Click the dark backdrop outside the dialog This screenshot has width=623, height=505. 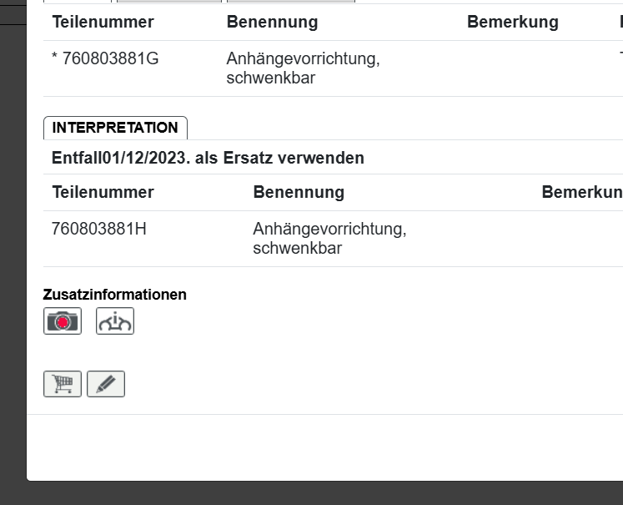[x=12, y=250]
